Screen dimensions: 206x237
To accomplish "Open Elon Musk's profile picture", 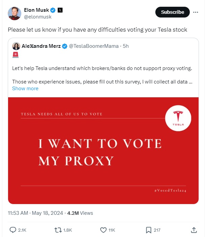I will pyautogui.click(x=15, y=13).
